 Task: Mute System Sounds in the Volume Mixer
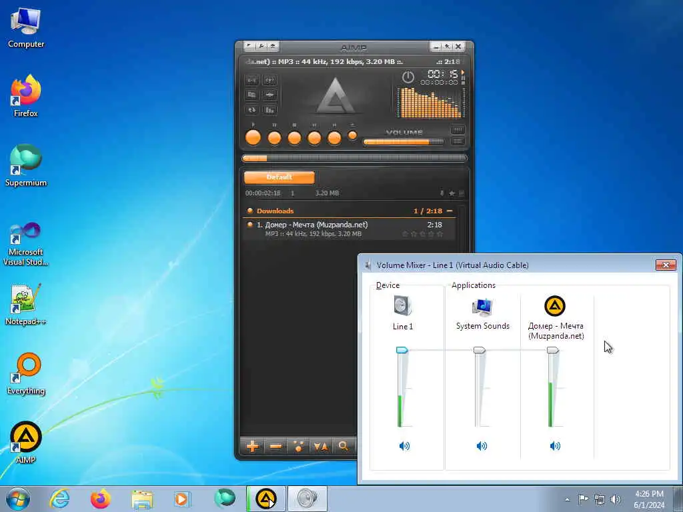(x=482, y=446)
